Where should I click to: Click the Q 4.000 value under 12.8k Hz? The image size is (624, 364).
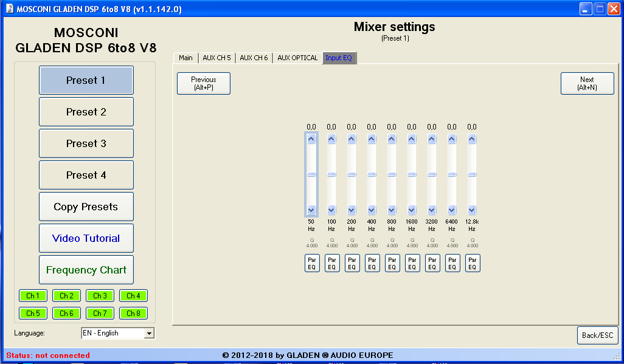473,243
